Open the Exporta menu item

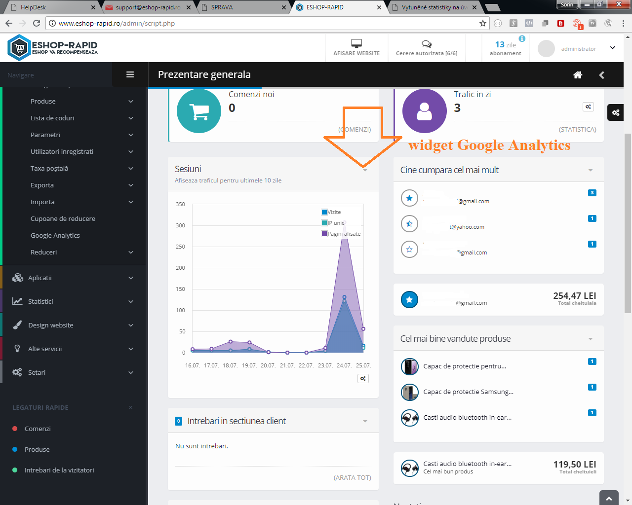coord(42,185)
